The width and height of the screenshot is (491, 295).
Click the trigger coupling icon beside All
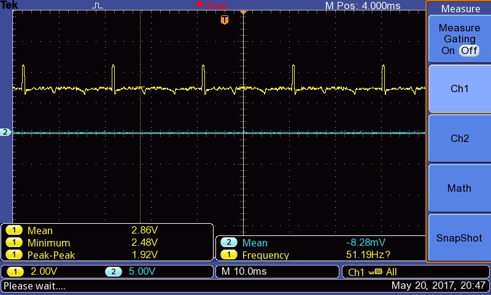click(x=376, y=272)
